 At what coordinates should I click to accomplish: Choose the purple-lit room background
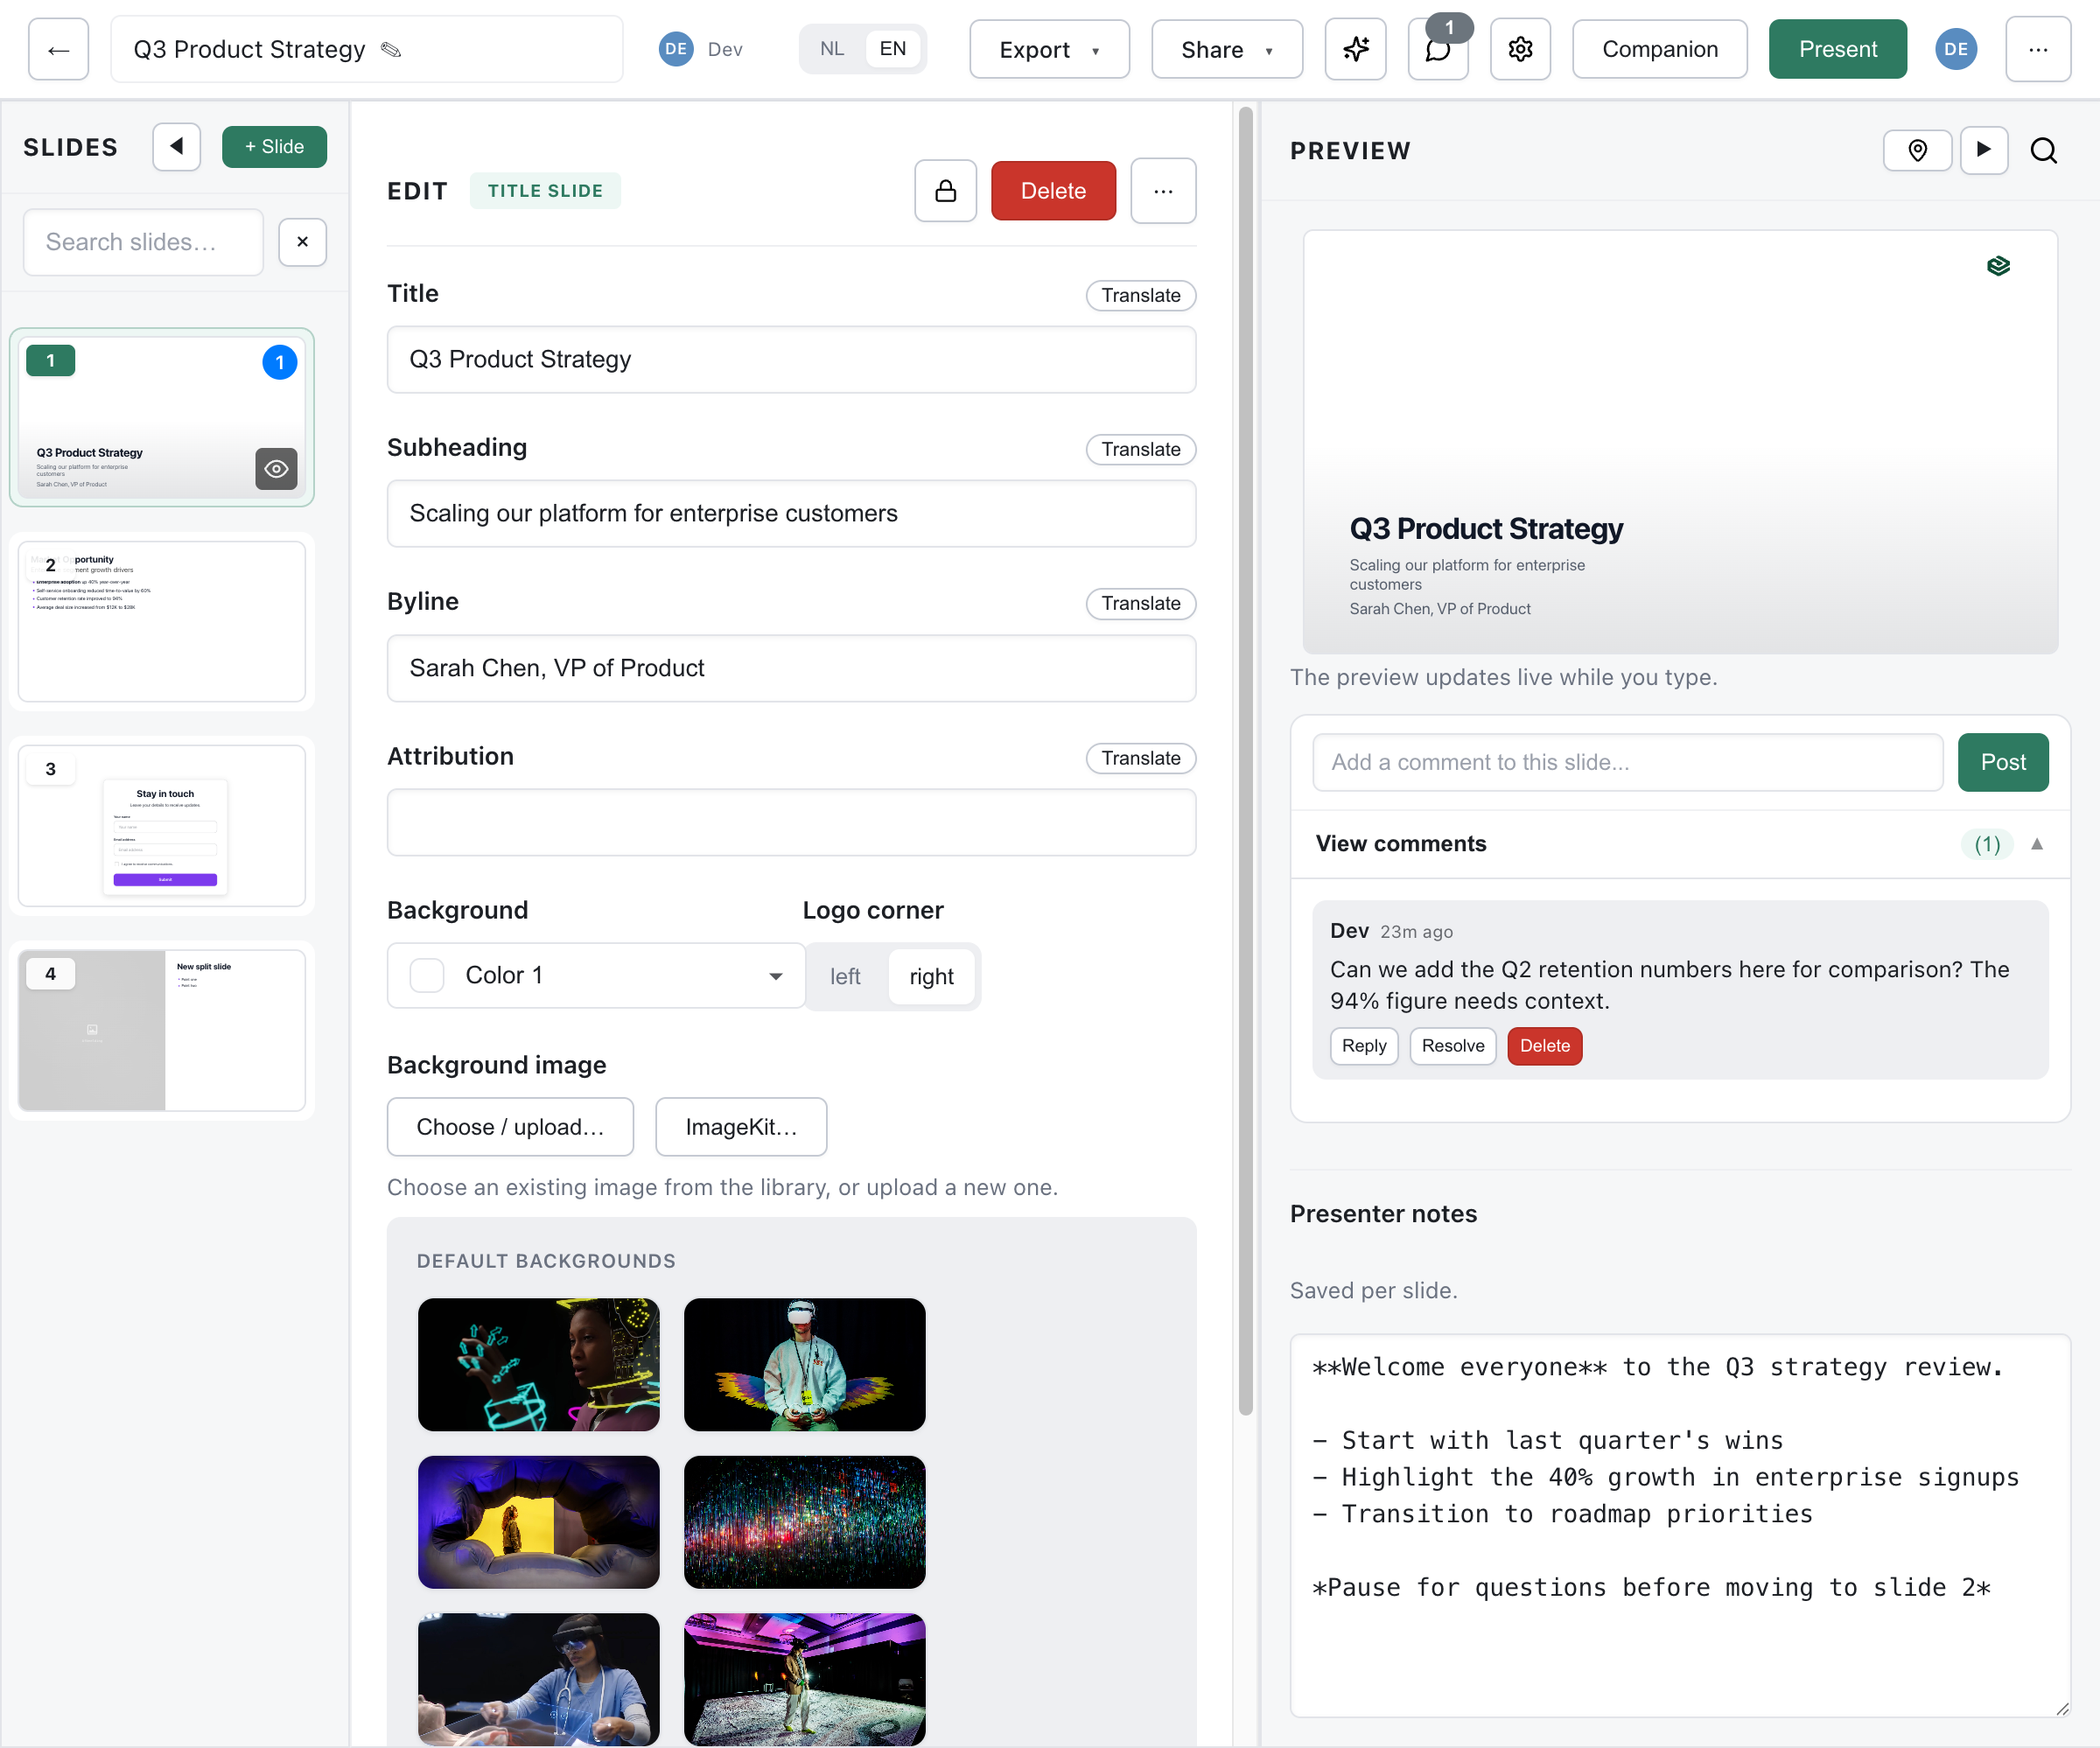pyautogui.click(x=805, y=1679)
